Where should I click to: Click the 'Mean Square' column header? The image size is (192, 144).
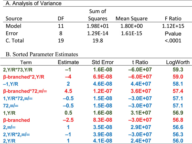pos(131,19)
